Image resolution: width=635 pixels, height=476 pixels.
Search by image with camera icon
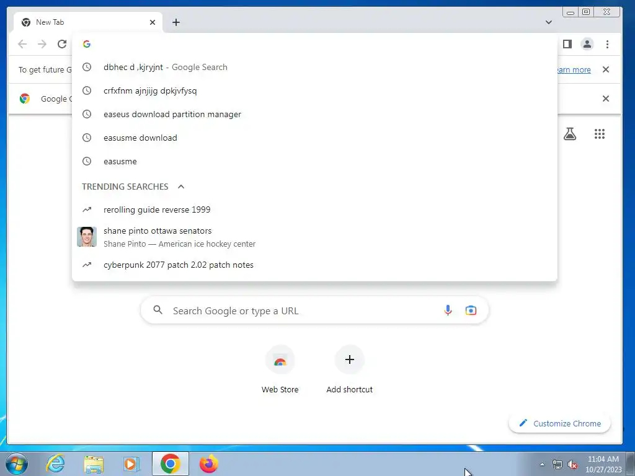pyautogui.click(x=471, y=311)
